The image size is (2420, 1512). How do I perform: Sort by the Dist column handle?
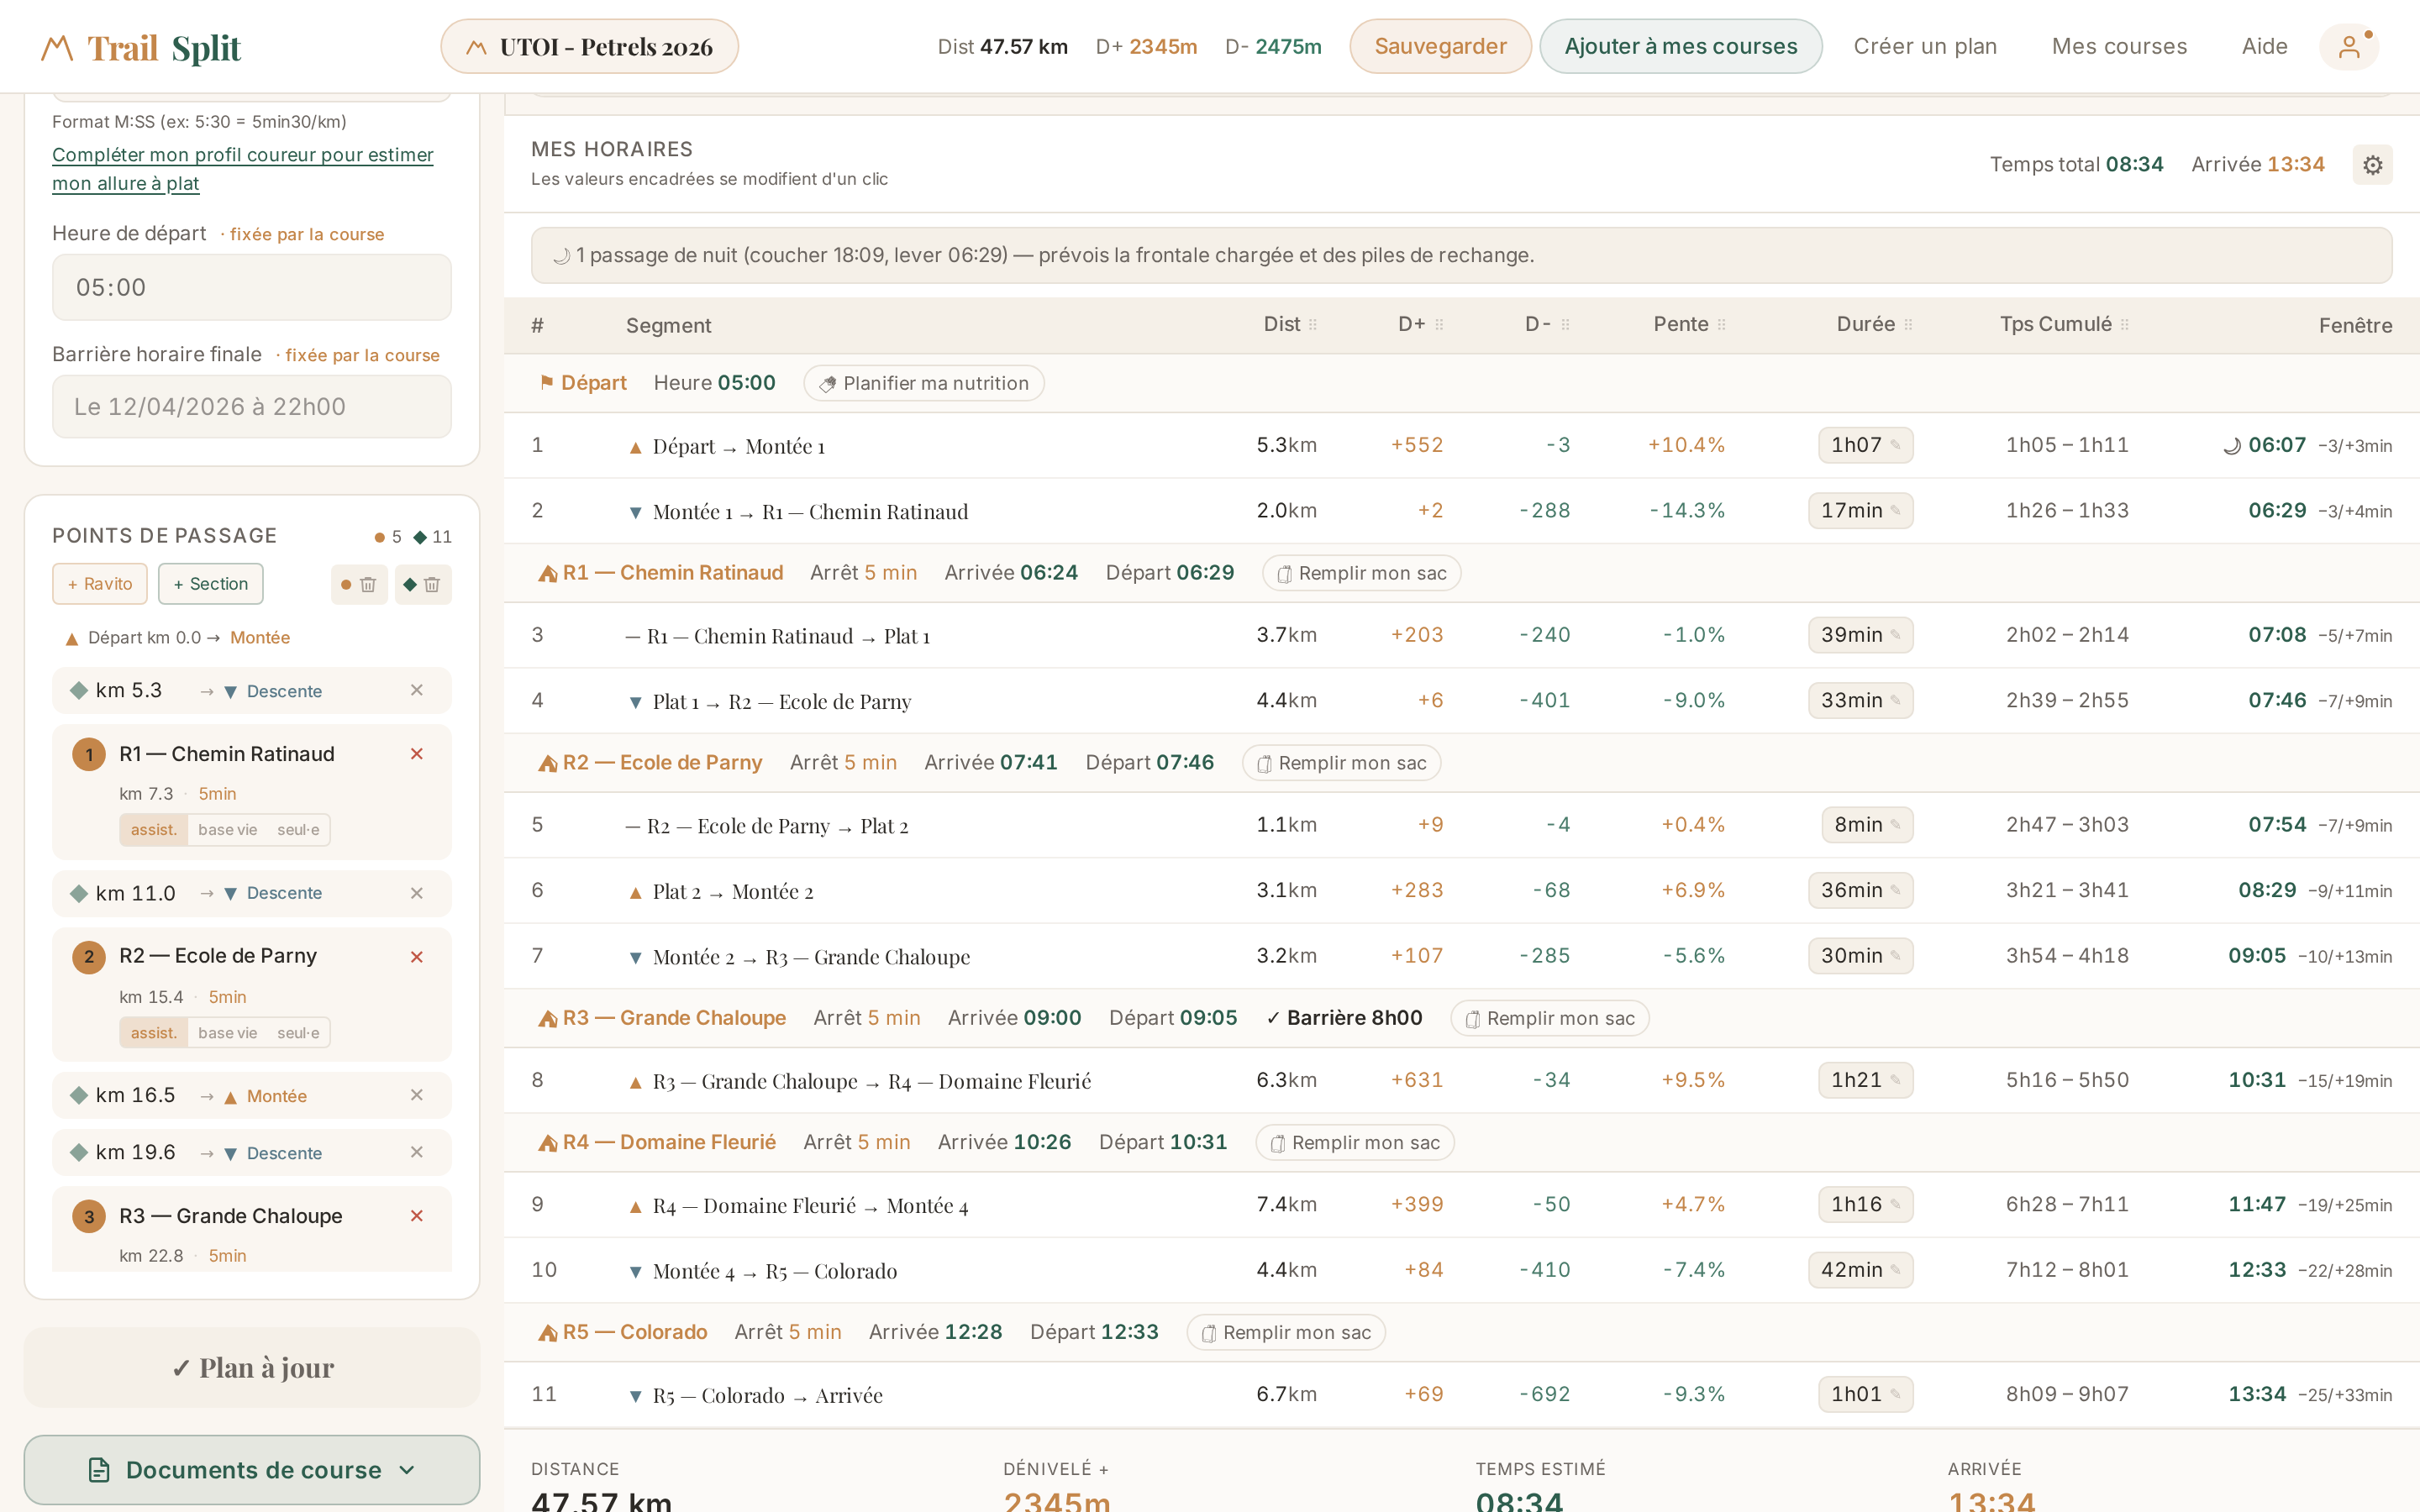(1313, 325)
